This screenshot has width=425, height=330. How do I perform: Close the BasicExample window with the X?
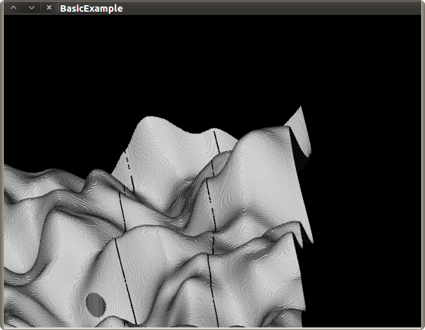tap(49, 8)
